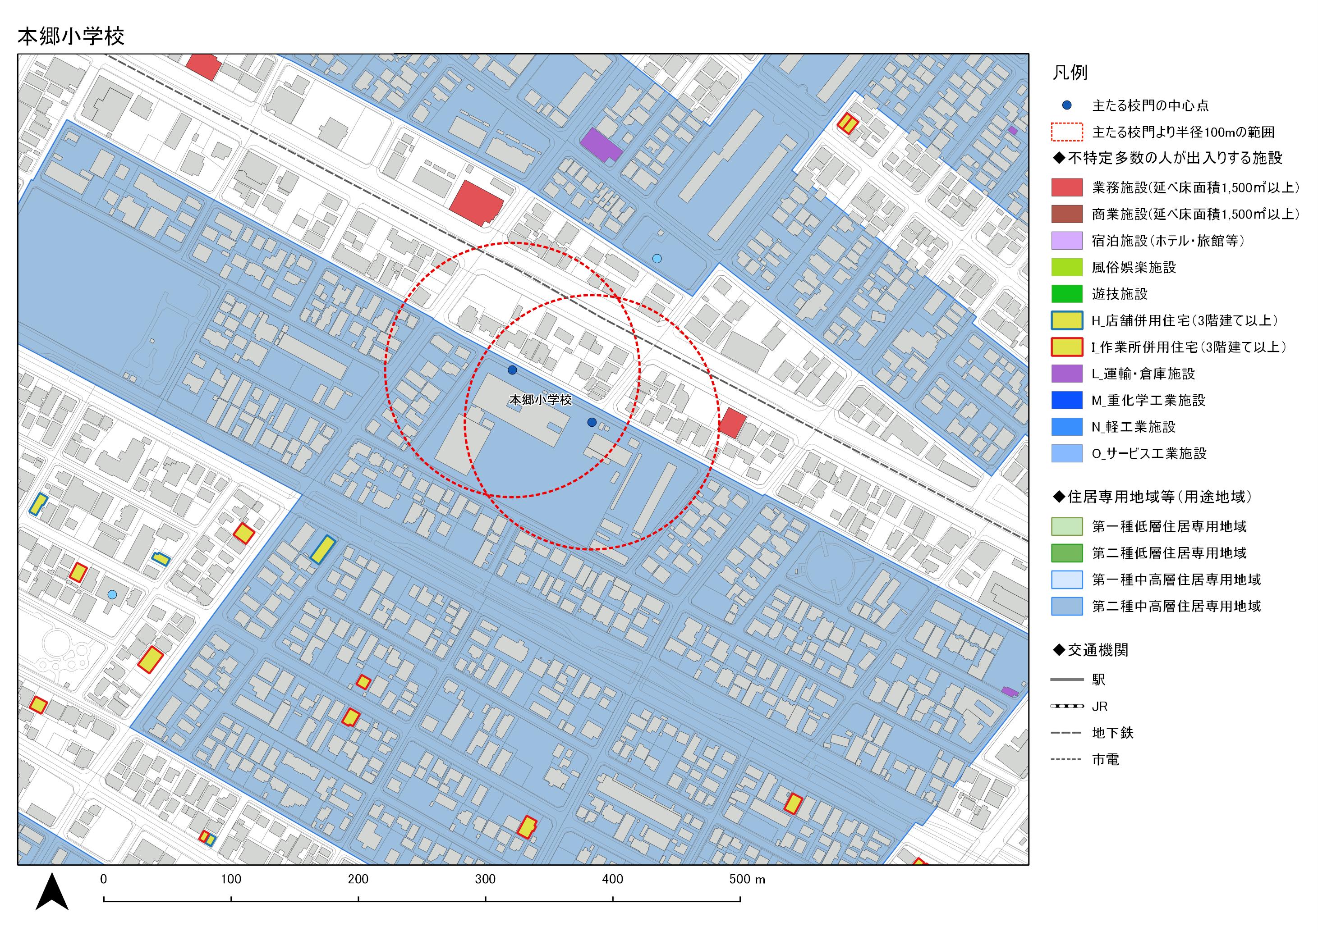This screenshot has width=1318, height=931.
Task: Click the H_店舗併用住宅 yellow blue-bordered swatch
Action: click(x=1066, y=320)
